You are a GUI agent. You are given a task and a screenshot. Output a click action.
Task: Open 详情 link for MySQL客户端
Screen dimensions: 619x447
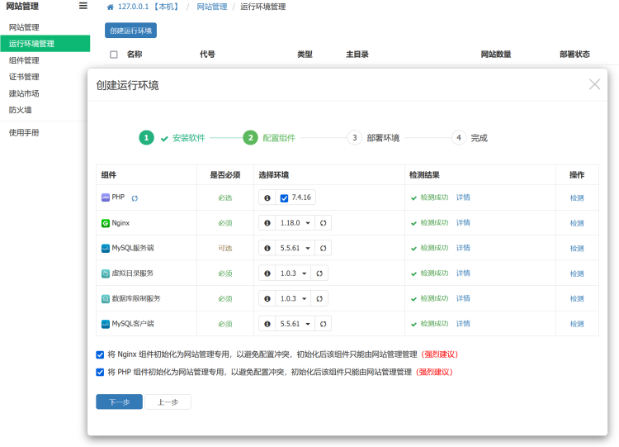tap(463, 324)
